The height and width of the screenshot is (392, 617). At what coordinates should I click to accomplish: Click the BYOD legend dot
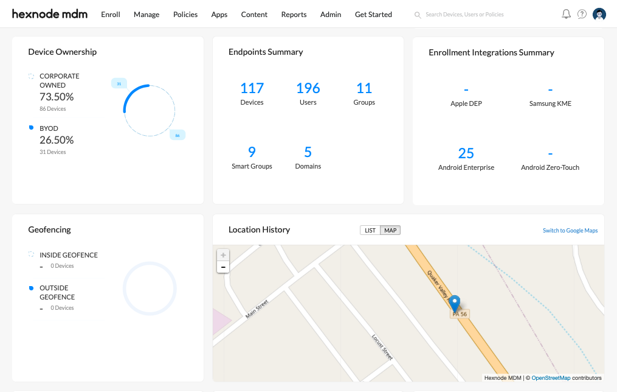[x=31, y=128]
